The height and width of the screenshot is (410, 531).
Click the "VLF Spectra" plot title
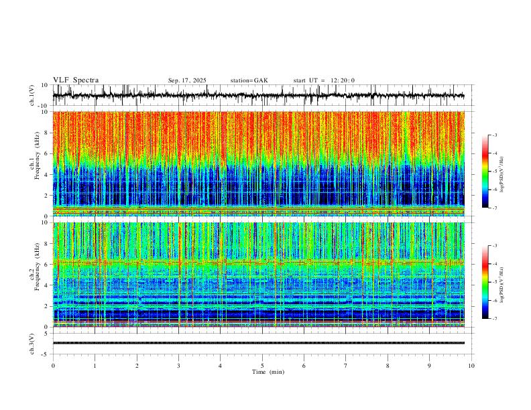coord(76,80)
